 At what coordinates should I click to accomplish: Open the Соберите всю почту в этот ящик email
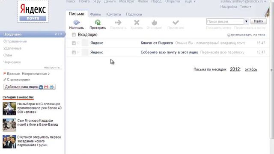(169, 52)
